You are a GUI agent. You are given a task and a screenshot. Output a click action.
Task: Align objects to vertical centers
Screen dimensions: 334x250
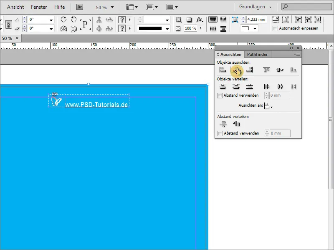click(280, 70)
